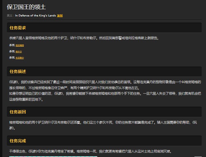The width and height of the screenshot is (206, 157).
Task: Click the page title 保卫国王的领土
Action: click(x=26, y=7)
